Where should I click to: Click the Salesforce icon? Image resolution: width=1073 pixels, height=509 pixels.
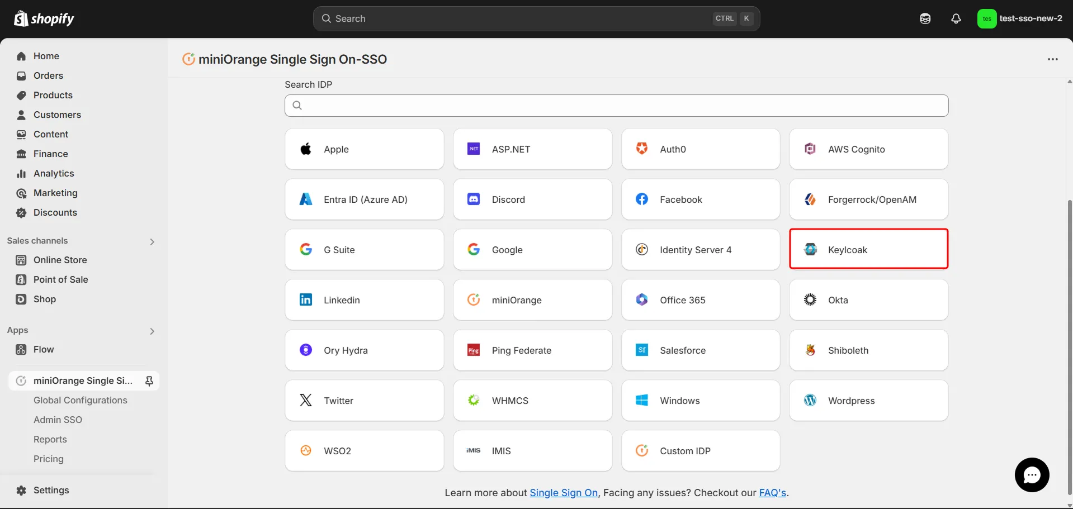[642, 350]
